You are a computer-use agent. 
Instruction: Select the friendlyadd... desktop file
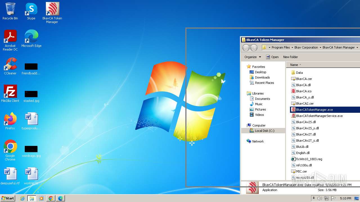click(x=31, y=69)
